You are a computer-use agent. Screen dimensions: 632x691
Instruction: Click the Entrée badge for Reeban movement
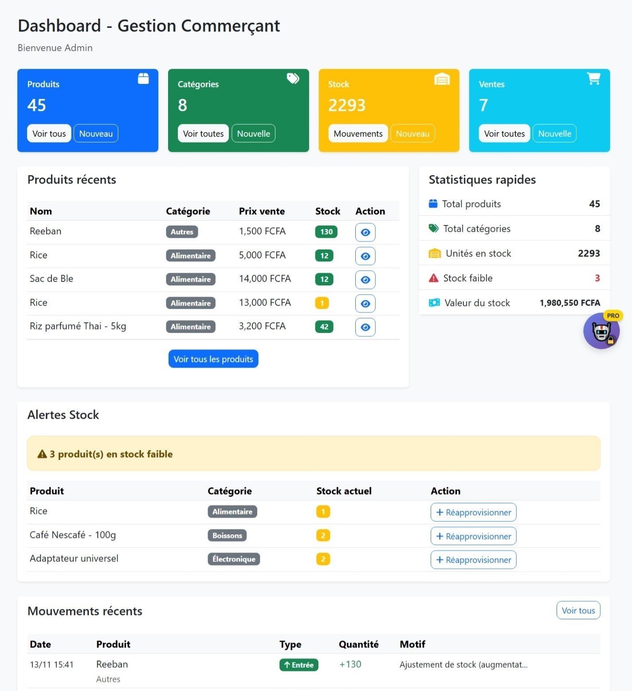(x=298, y=665)
